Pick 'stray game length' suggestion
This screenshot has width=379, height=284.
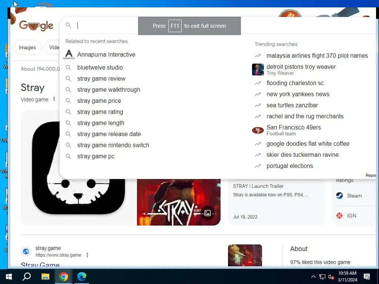[101, 123]
